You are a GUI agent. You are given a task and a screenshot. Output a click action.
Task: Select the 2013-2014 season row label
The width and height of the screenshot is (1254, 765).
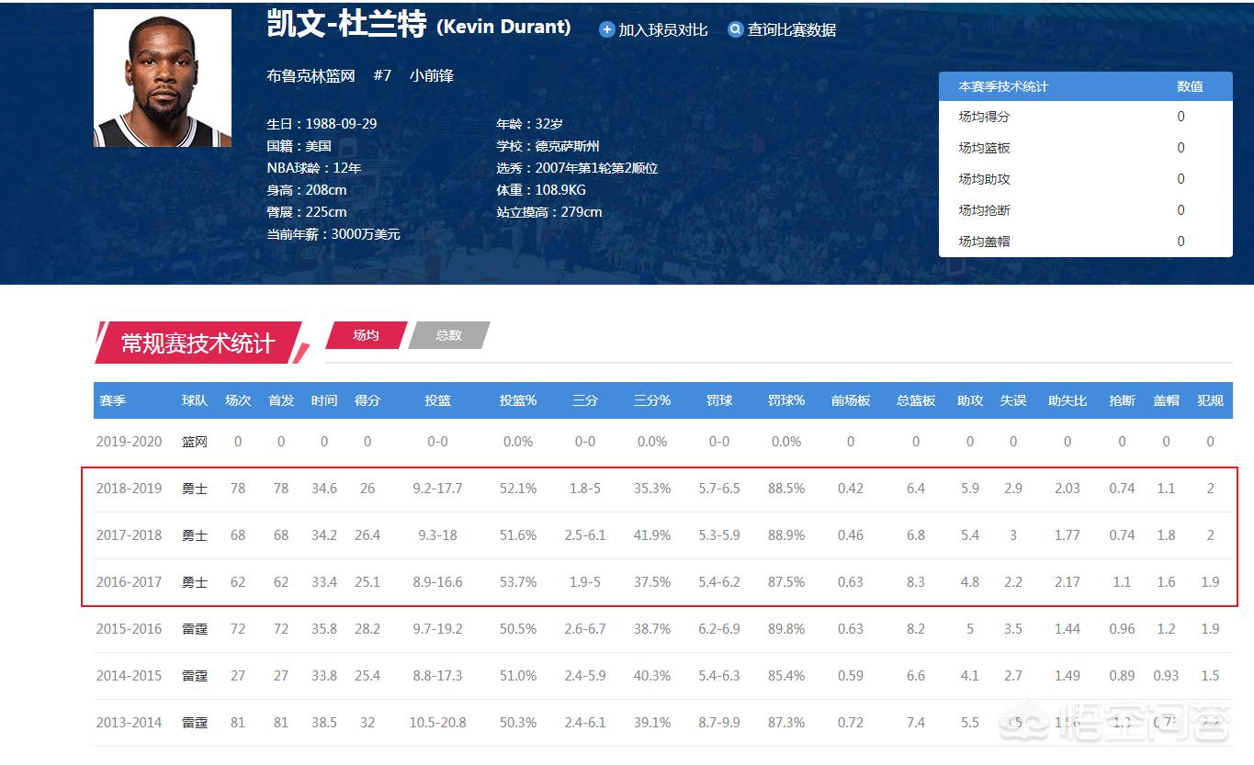pyautogui.click(x=129, y=723)
